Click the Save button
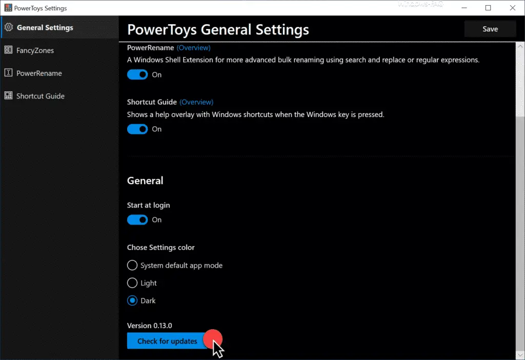Screen dimensions: 525x360 [x=490, y=29]
